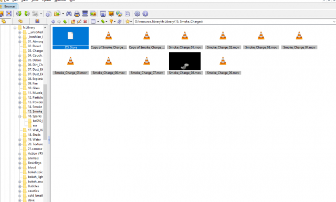Switch to the Favorites star panel tab
The image size is (336, 202).
tap(20, 21)
